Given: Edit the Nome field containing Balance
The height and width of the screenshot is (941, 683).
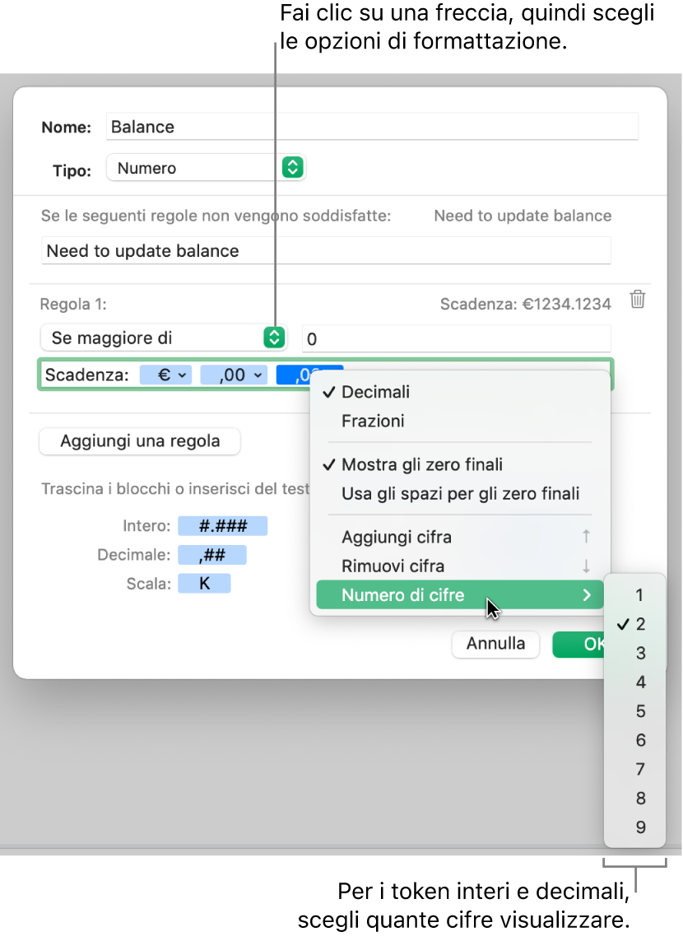Looking at the screenshot, I should (372, 127).
